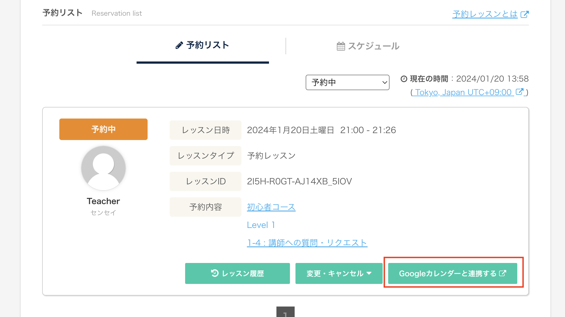
Task: Click Googleカレンダーと連携する button
Action: [x=453, y=273]
